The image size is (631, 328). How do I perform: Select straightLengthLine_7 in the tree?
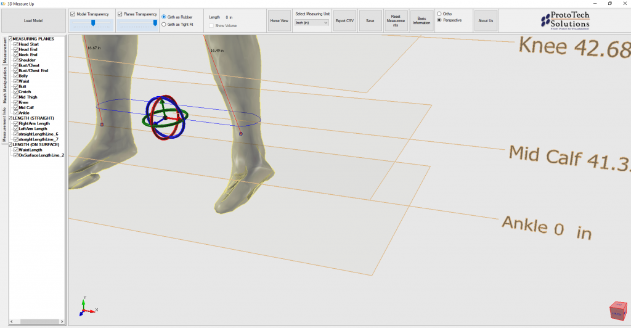click(39, 139)
